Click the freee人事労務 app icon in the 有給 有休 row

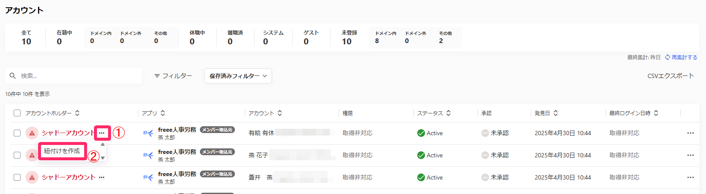[148, 133]
